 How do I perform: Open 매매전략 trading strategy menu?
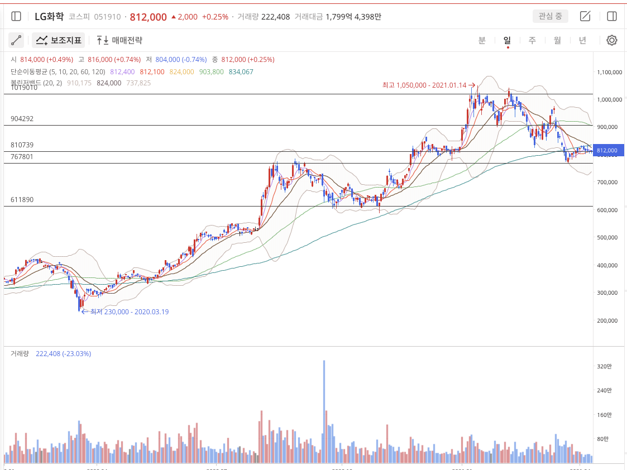coord(119,40)
